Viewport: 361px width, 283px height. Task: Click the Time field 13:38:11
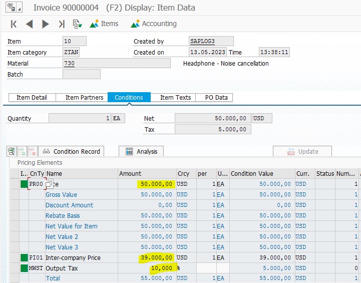click(x=274, y=52)
